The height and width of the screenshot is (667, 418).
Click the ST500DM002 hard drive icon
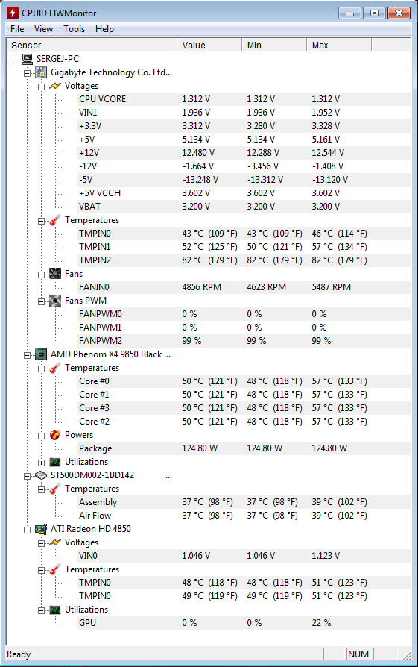[x=41, y=475]
